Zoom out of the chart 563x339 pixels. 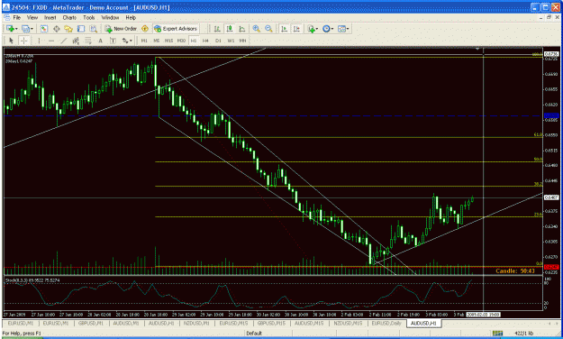[x=268, y=29]
